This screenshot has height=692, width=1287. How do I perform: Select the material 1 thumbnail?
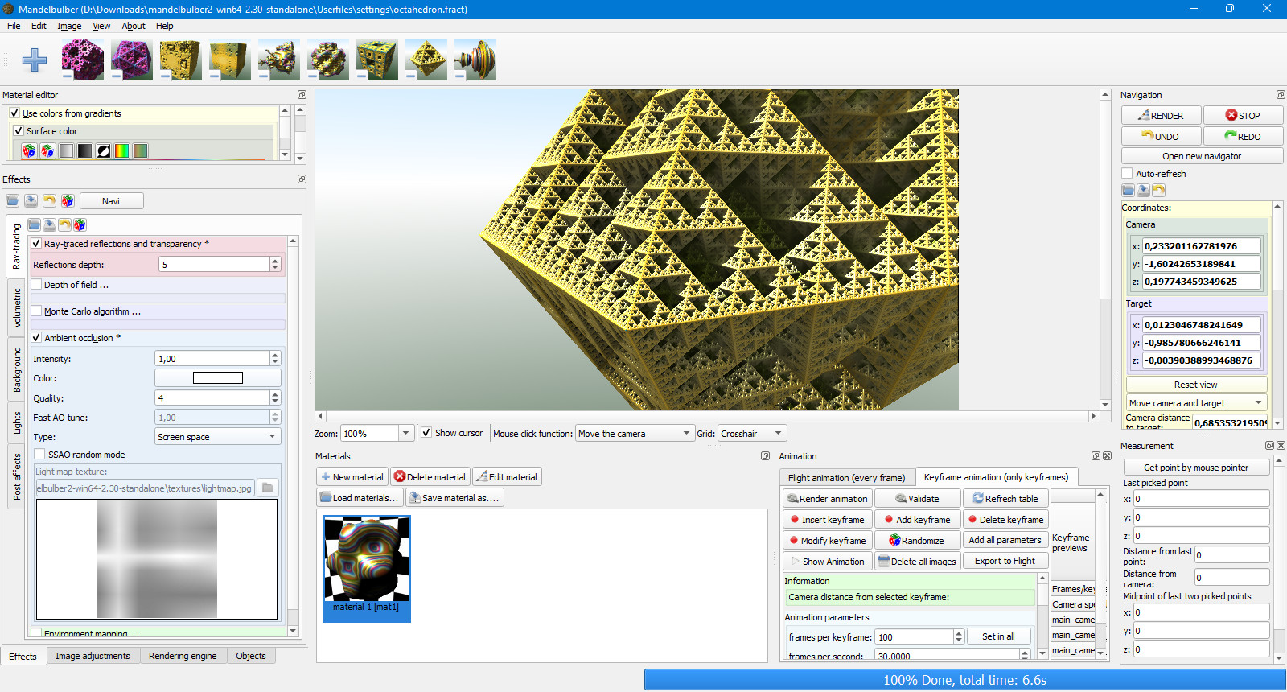pos(367,569)
